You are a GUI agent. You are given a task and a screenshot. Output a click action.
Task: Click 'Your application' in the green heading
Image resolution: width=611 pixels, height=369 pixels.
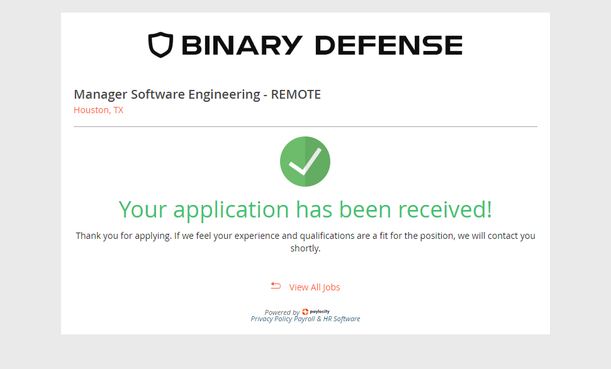pos(204,209)
